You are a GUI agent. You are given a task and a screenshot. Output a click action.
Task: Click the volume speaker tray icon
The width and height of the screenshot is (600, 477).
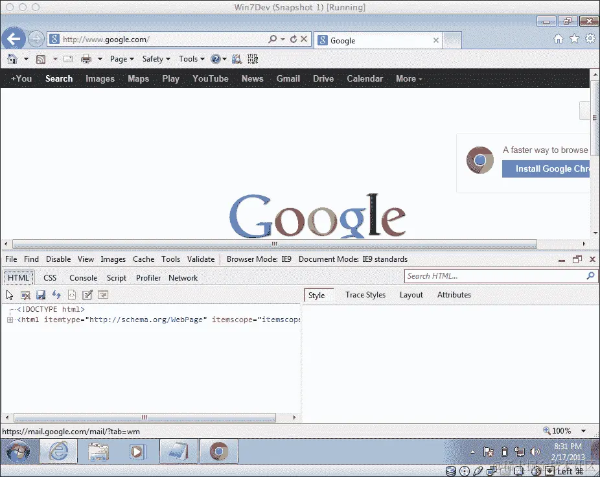click(x=535, y=452)
